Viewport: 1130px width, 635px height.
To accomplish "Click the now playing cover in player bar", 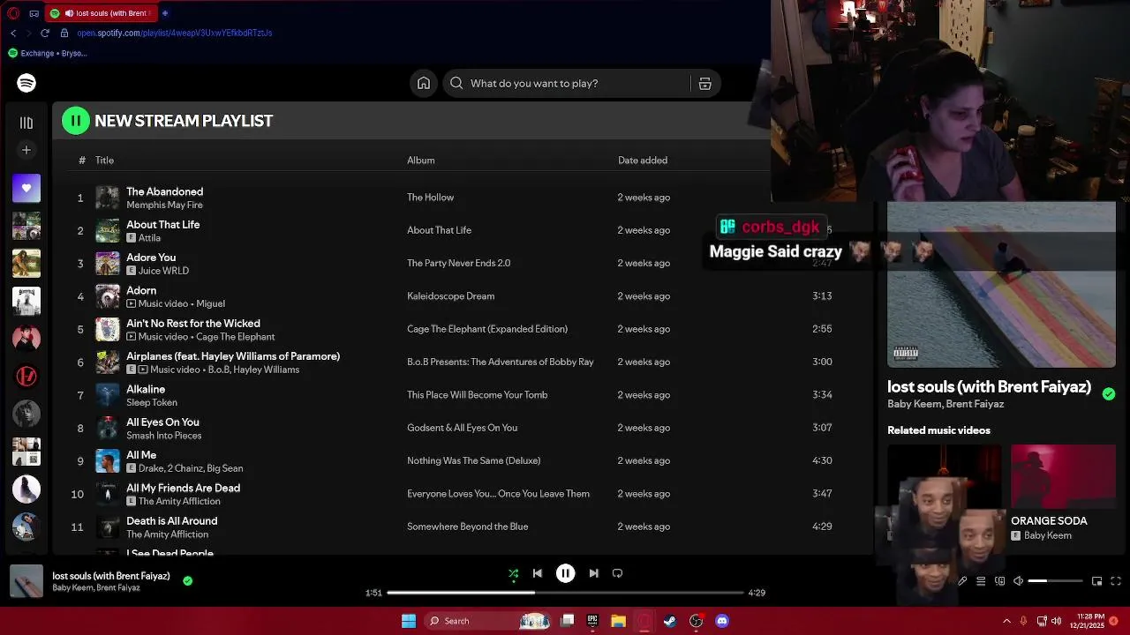I will (x=26, y=581).
